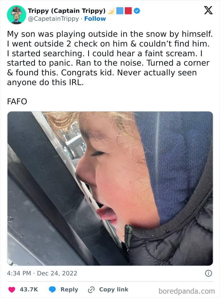Viewport: 220px width, 298px height.
Task: Enlarge the photo of the child's stuck tongue
Action: [x=110, y=188]
